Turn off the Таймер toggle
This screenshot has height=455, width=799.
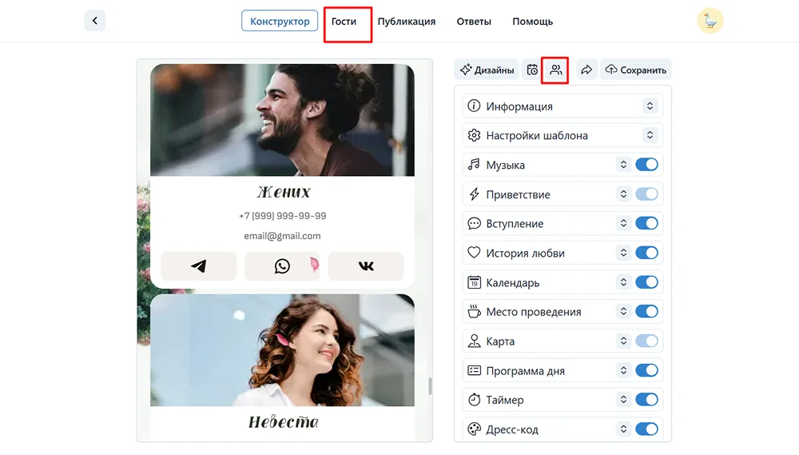pyautogui.click(x=646, y=400)
